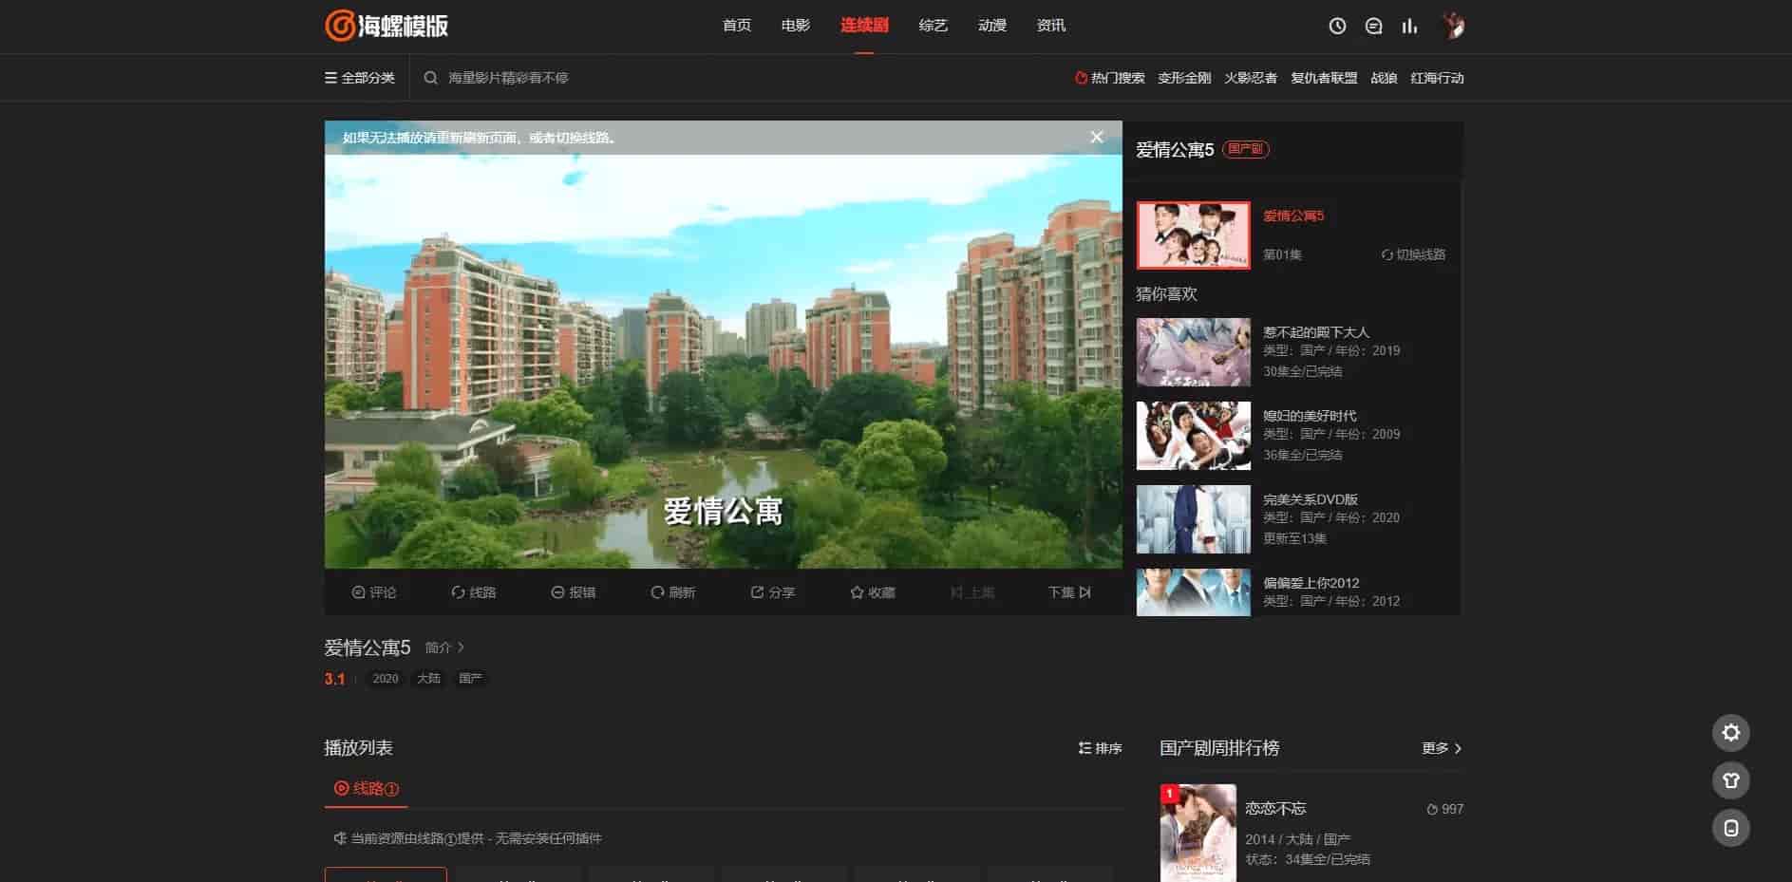This screenshot has height=882, width=1792.
Task: Open 更多 for weekly ranking
Action: coord(1442,748)
